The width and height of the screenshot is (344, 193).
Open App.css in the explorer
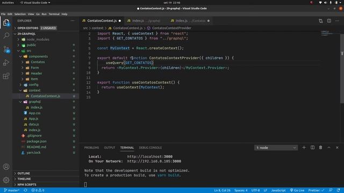click(46, 113)
